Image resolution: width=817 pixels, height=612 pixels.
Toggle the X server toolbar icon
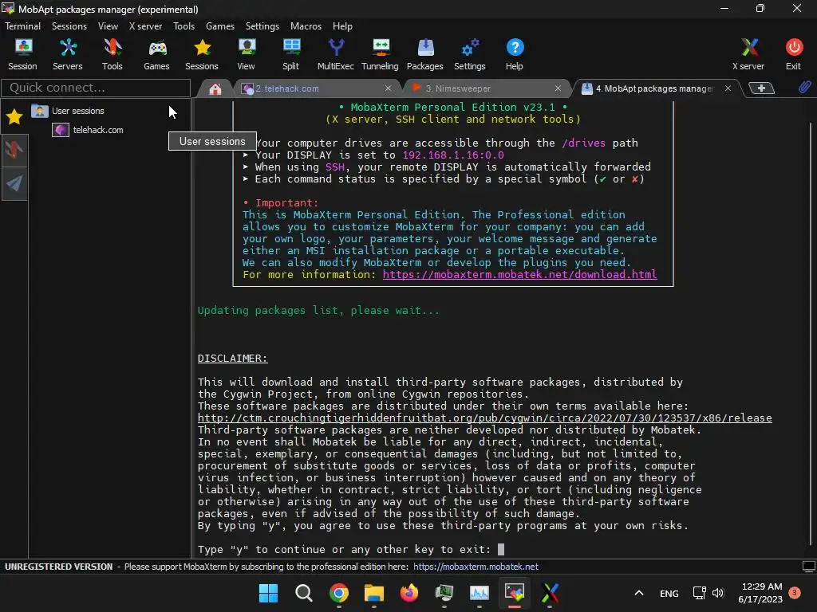coord(748,54)
